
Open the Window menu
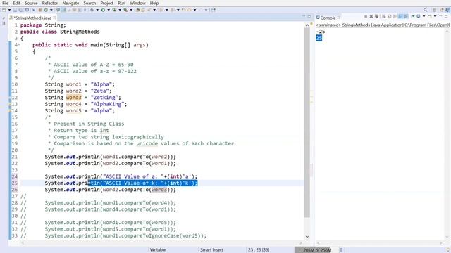pos(137,3)
